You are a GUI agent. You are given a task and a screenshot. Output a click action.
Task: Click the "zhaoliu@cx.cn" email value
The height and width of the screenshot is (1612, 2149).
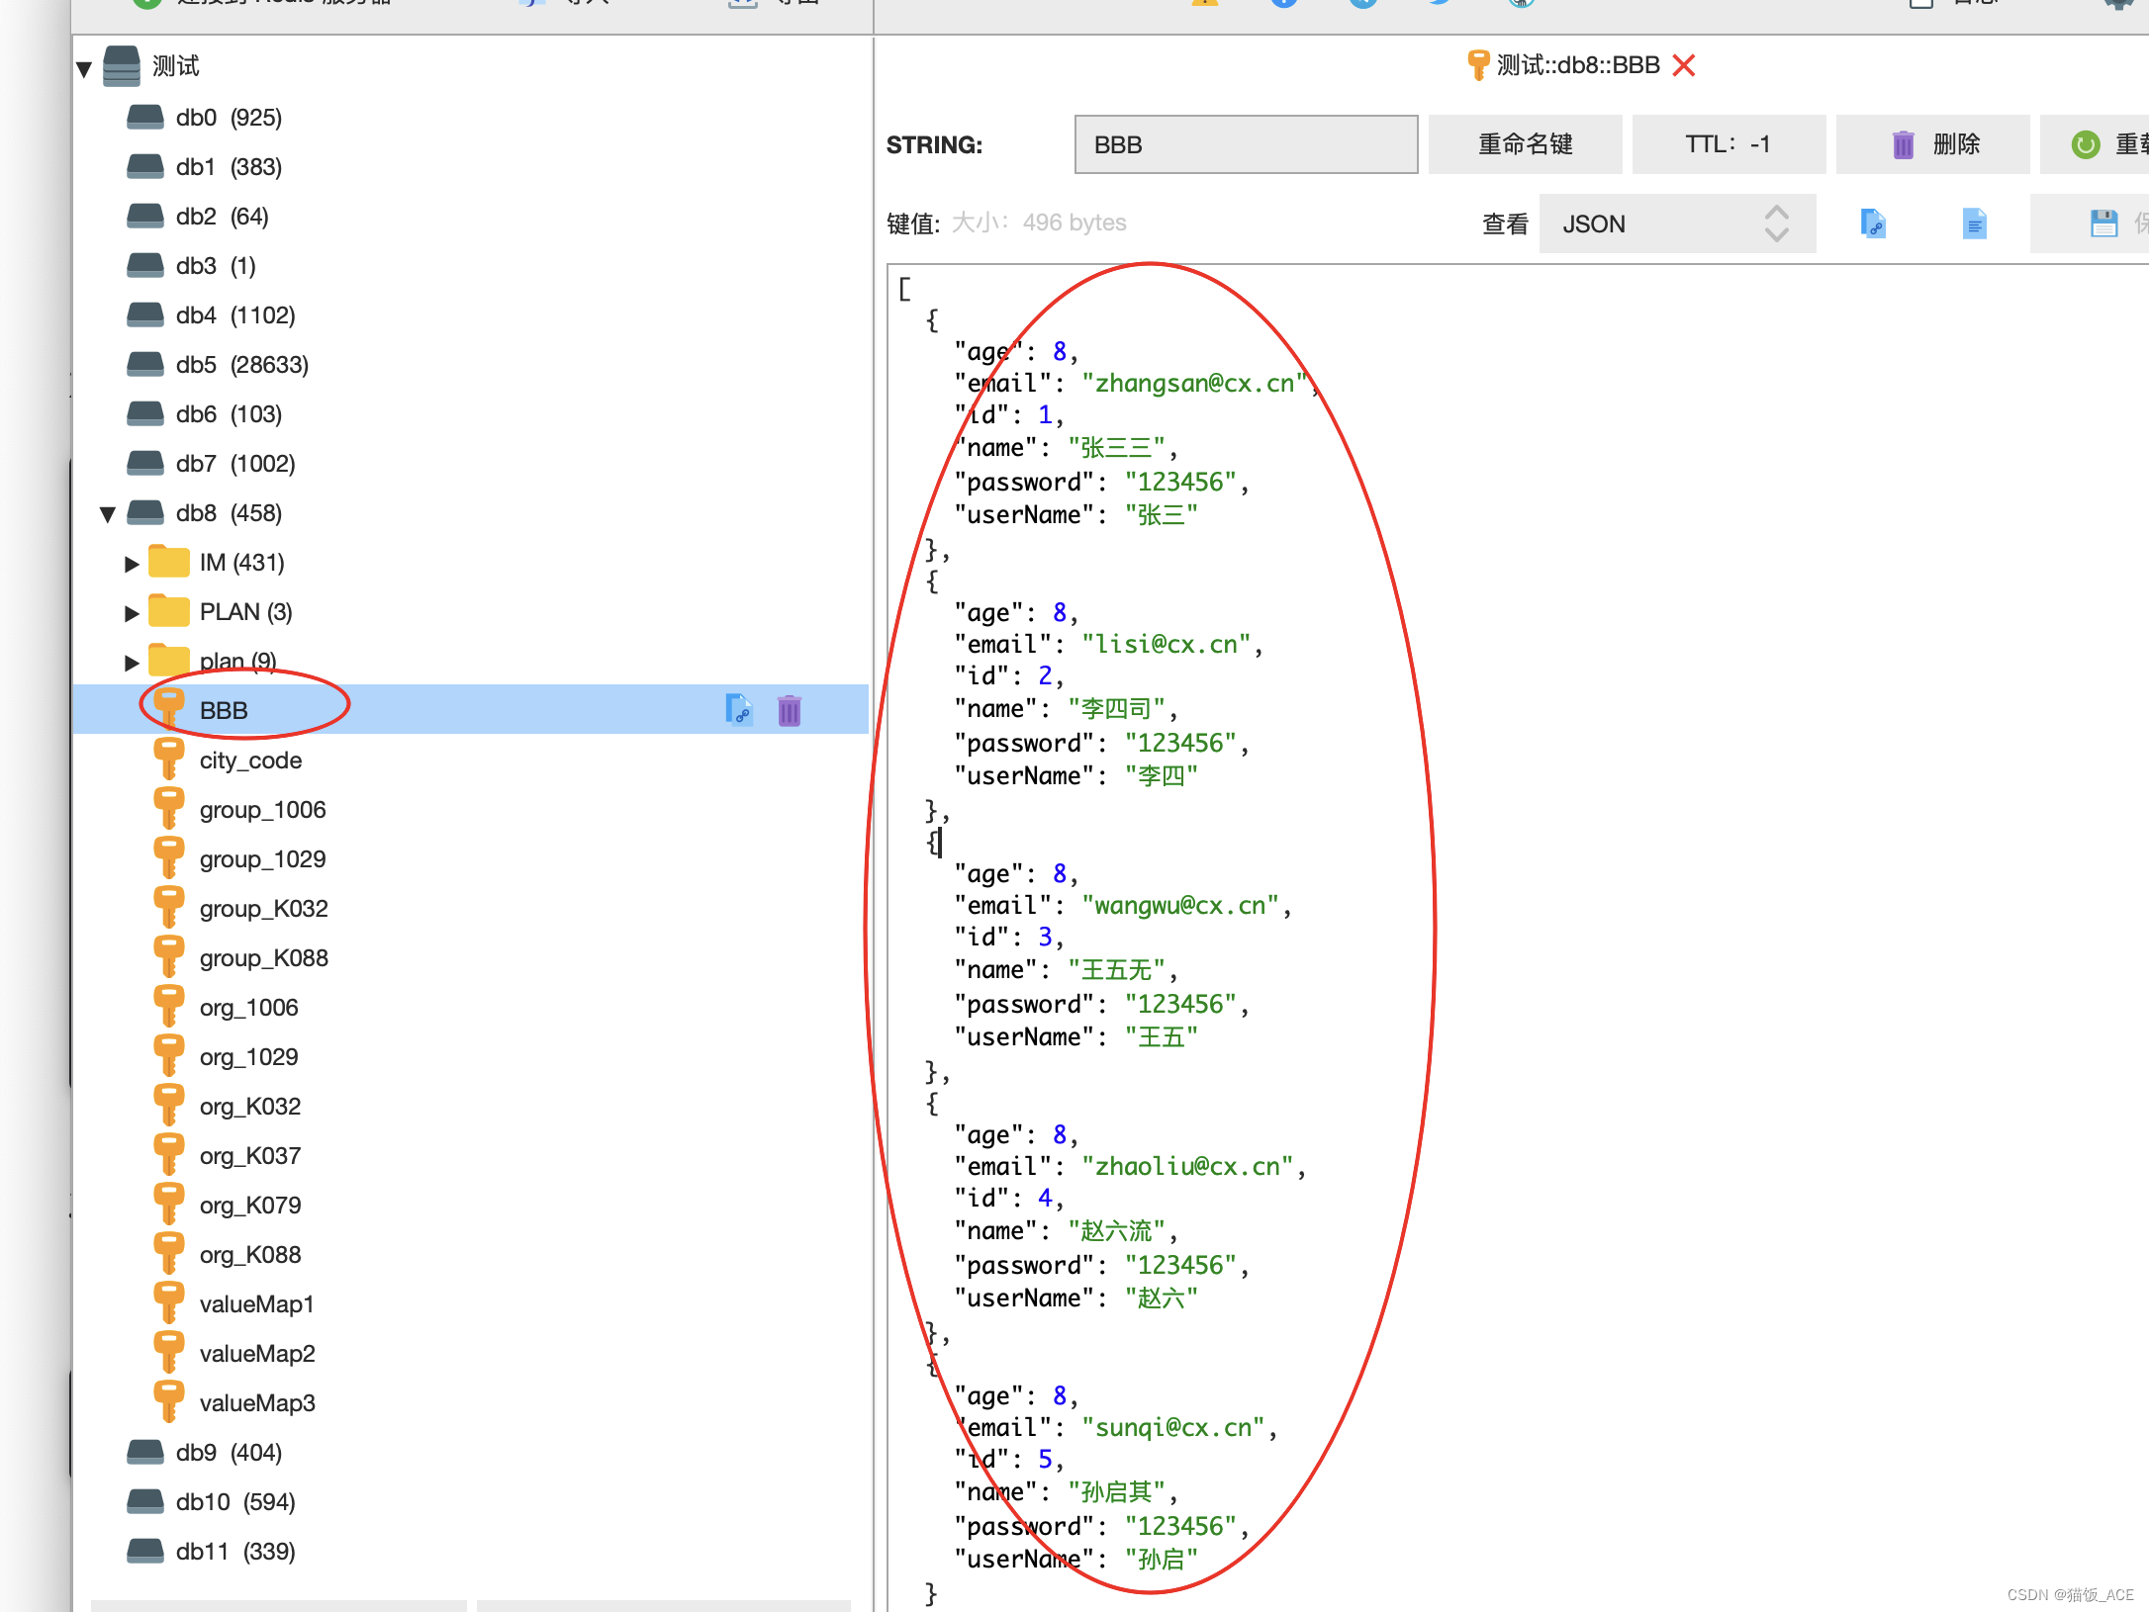click(1188, 1167)
